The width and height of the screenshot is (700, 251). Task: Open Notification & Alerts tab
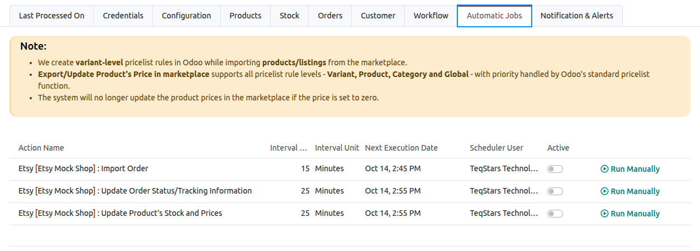point(577,16)
